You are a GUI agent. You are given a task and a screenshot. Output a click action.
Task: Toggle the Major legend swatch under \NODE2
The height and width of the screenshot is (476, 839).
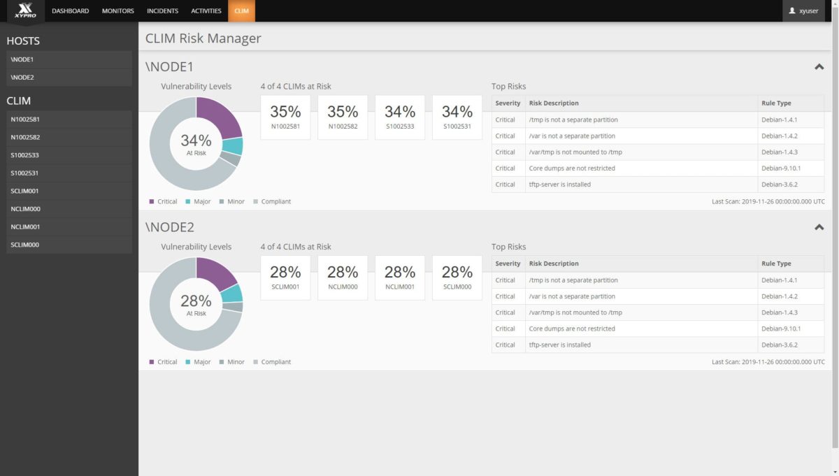click(188, 362)
